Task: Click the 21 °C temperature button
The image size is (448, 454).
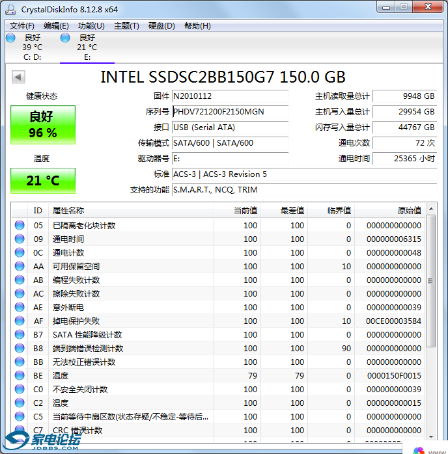Action: (43, 181)
